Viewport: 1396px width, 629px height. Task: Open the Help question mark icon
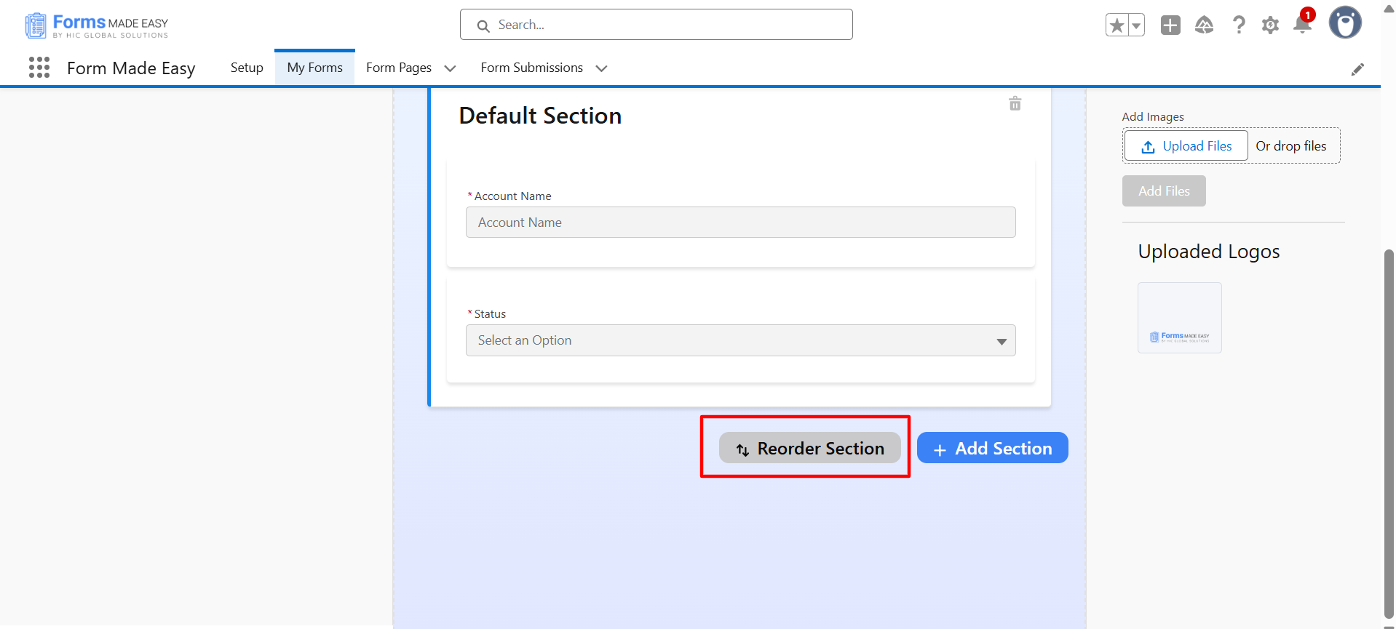[1238, 25]
